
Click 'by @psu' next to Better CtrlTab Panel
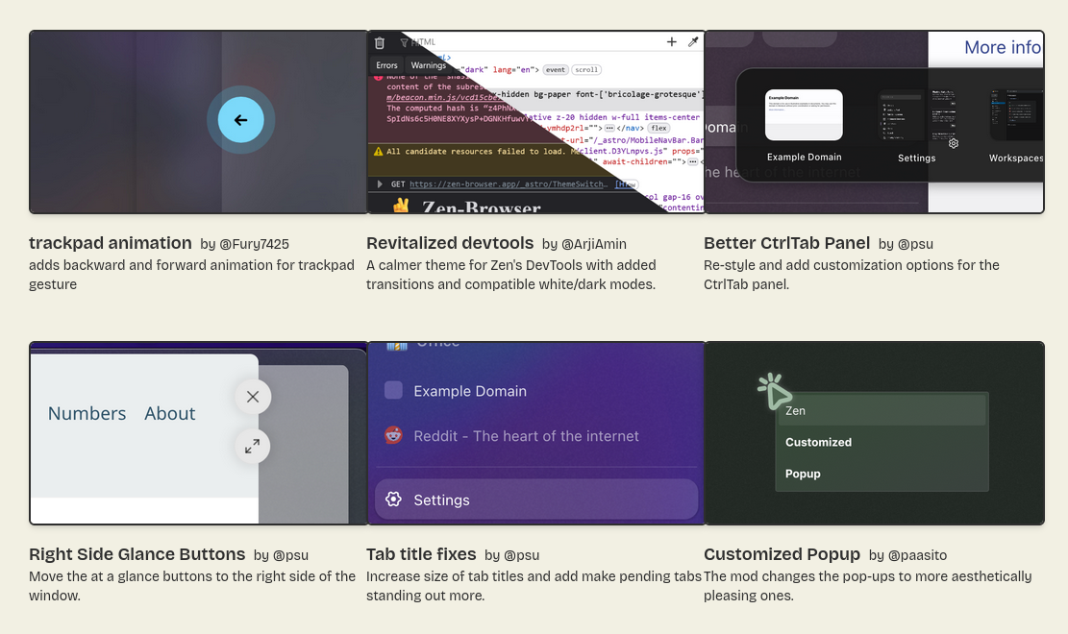click(x=906, y=244)
